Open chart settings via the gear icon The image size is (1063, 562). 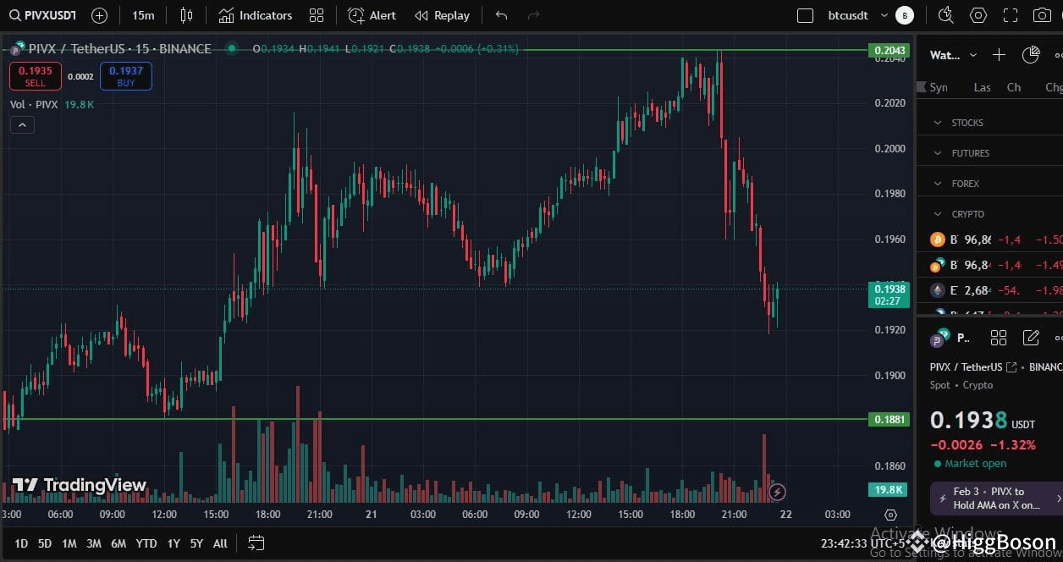click(x=978, y=14)
